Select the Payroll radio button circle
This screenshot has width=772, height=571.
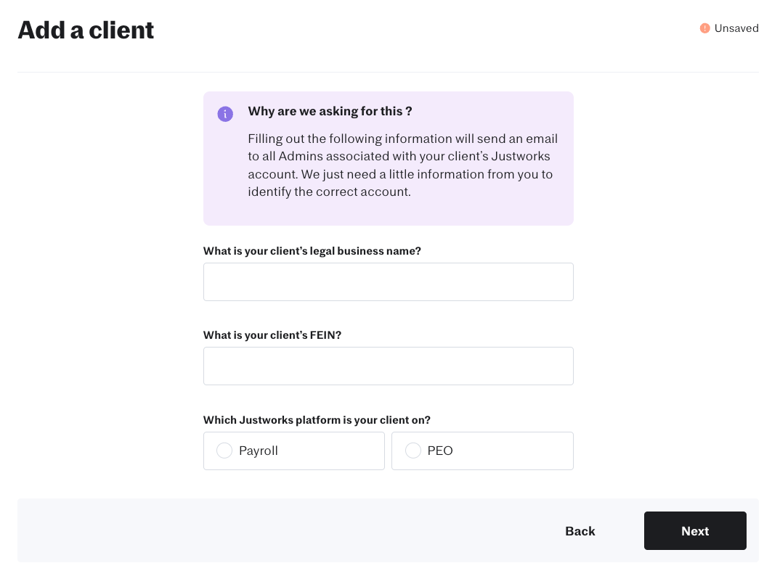[x=224, y=451]
